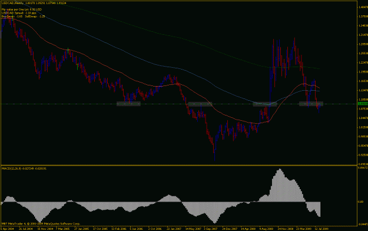Select the last gray zone rectangle near Jul 2009
Viewport: 368px width, 231px height.
311,104
